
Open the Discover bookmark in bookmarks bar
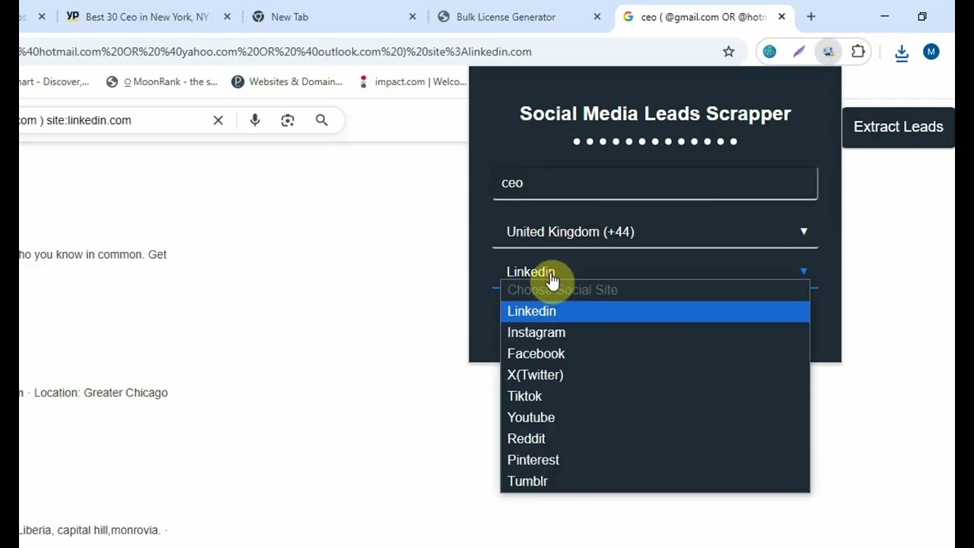54,81
